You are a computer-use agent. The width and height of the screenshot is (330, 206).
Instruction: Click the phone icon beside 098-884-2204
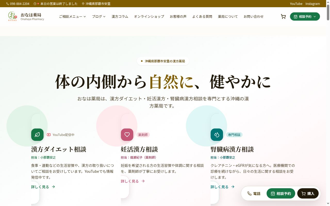click(x=7, y=4)
